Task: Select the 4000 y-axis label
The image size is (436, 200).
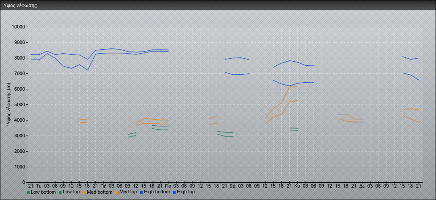Action: [20, 120]
